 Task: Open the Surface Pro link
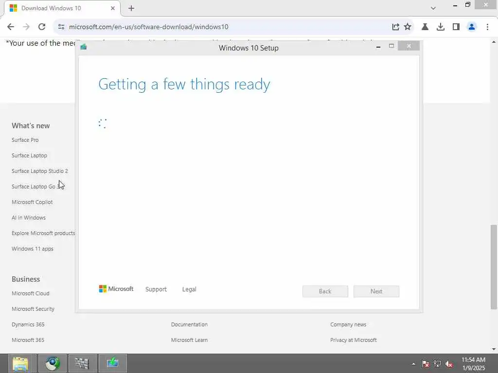pos(25,140)
